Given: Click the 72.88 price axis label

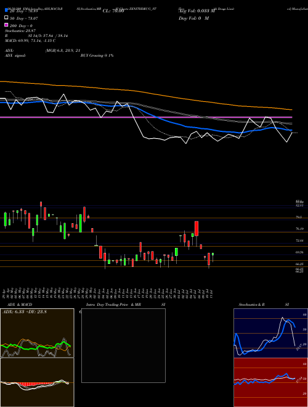Looking at the screenshot, I should [x=299, y=240].
